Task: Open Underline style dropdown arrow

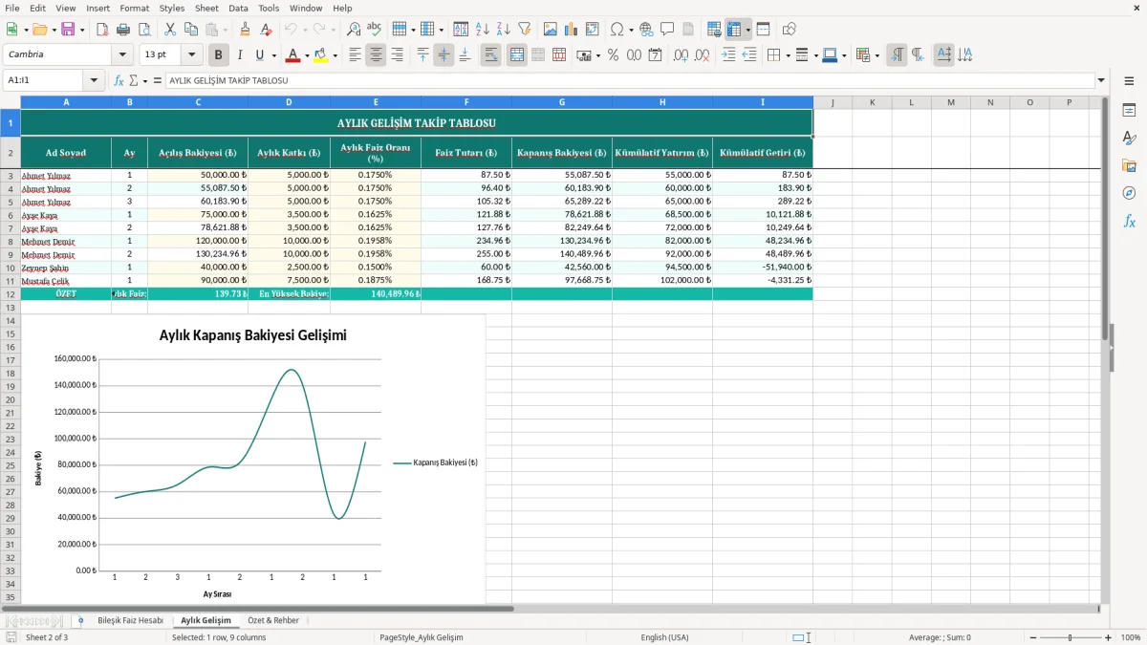Action: click(x=273, y=55)
